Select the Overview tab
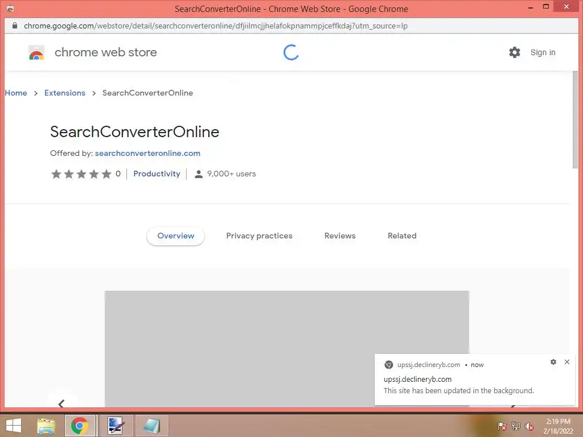583x437 pixels. pyautogui.click(x=175, y=236)
